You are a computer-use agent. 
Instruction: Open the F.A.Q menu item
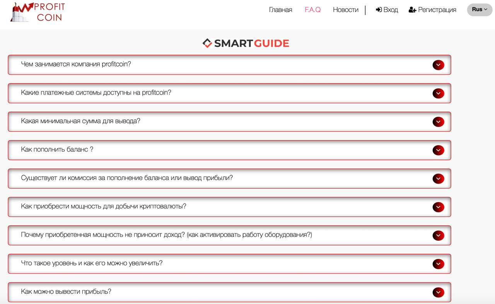pyautogui.click(x=312, y=10)
